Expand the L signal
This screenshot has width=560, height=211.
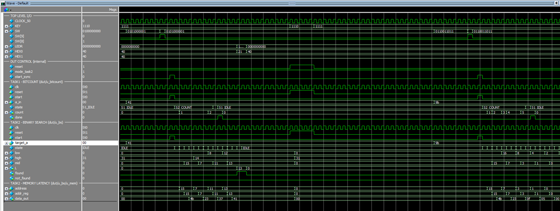pos(6,168)
